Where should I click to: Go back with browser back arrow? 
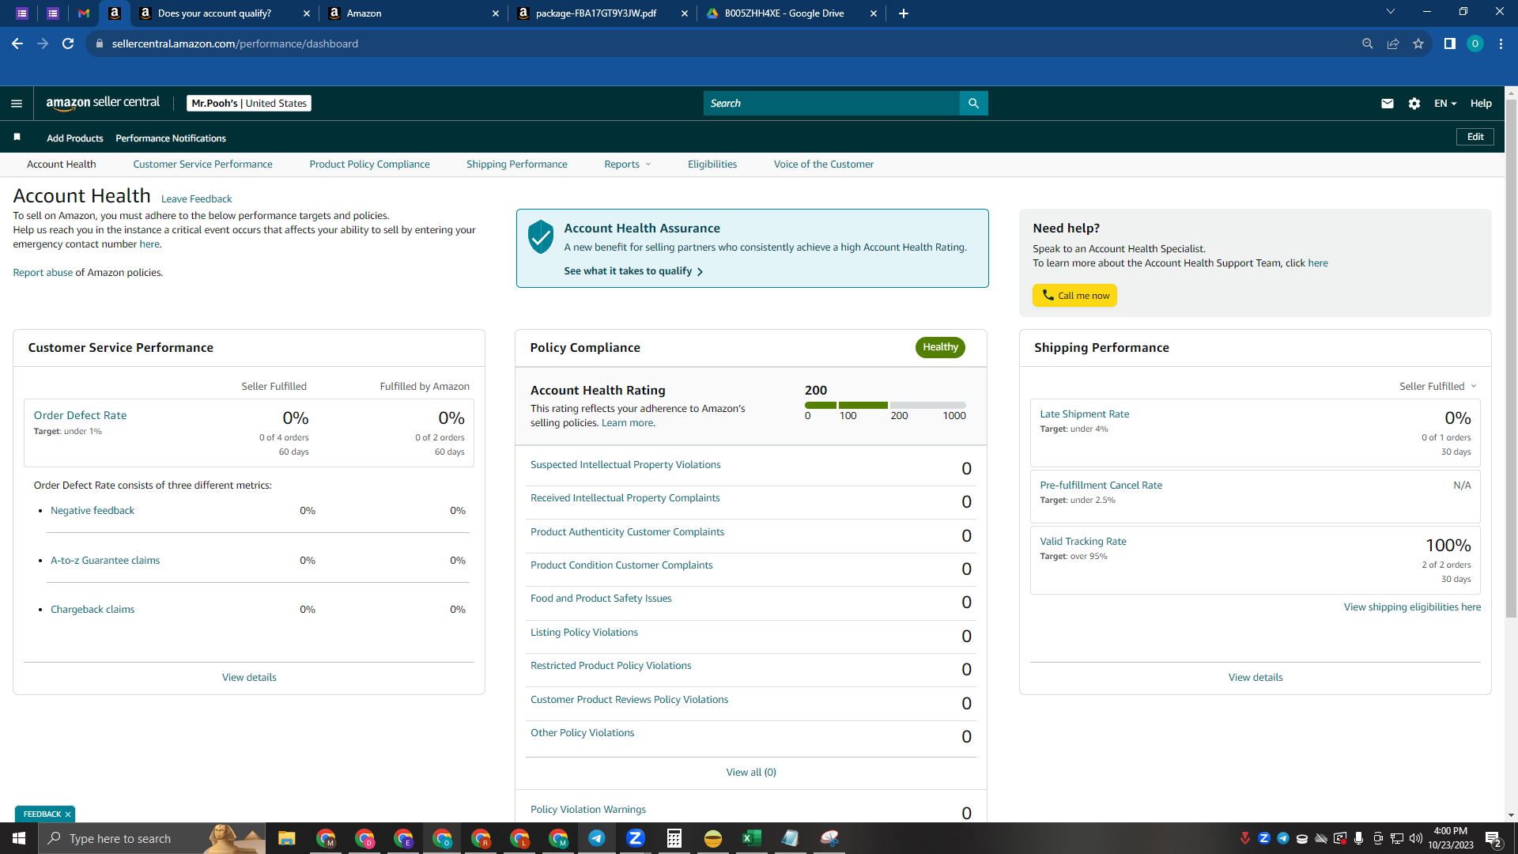17,43
